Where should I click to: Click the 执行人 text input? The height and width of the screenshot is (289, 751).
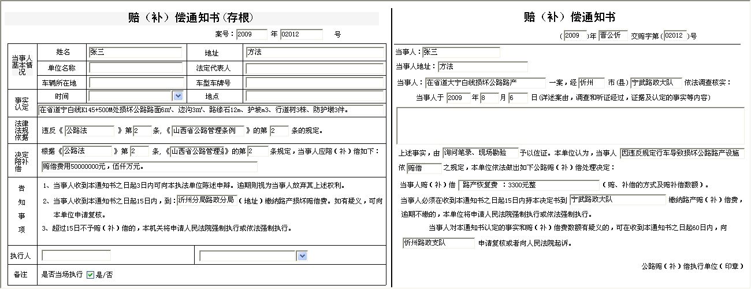coord(76,255)
